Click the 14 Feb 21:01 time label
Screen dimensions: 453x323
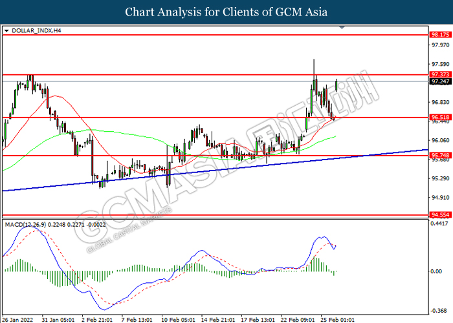[218, 320]
